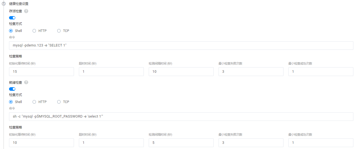Select HTTP method for 存活检查

point(34,31)
